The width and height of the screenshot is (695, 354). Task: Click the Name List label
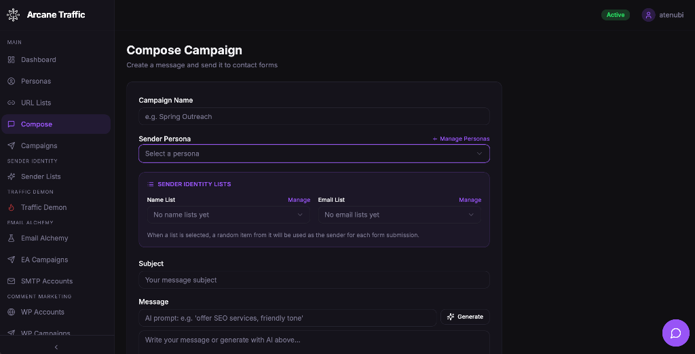[x=161, y=200]
